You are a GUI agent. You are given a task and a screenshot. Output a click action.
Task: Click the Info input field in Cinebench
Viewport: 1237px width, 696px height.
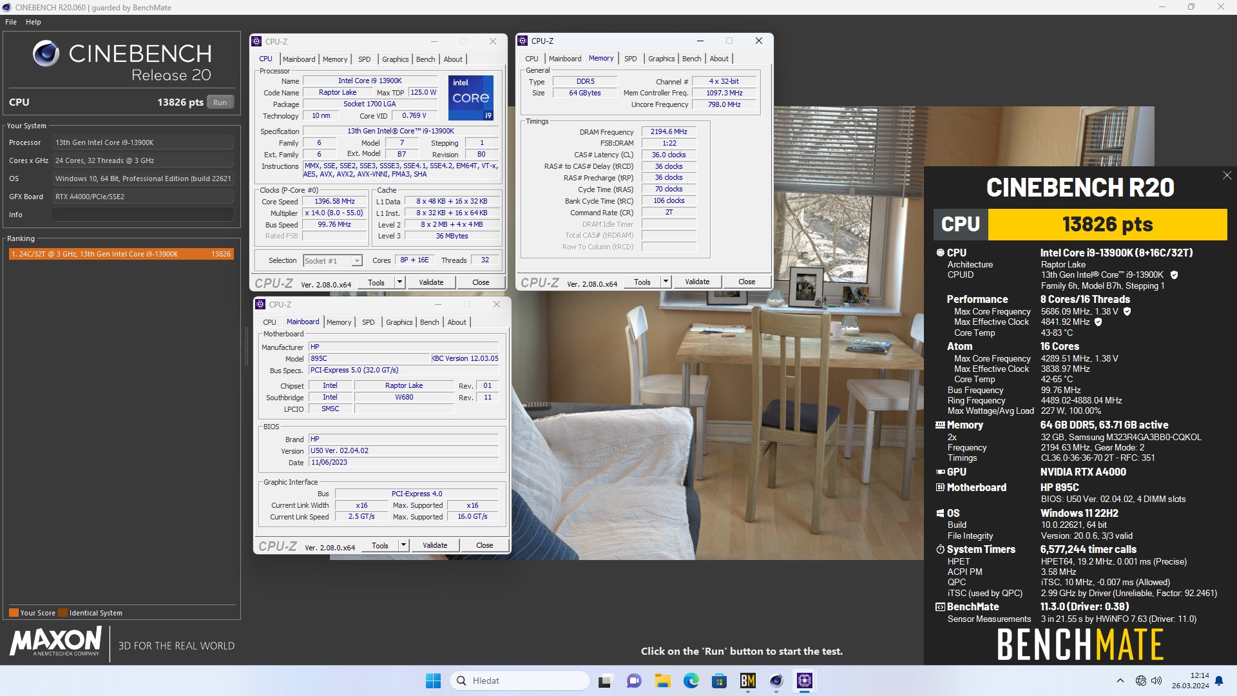pyautogui.click(x=142, y=215)
